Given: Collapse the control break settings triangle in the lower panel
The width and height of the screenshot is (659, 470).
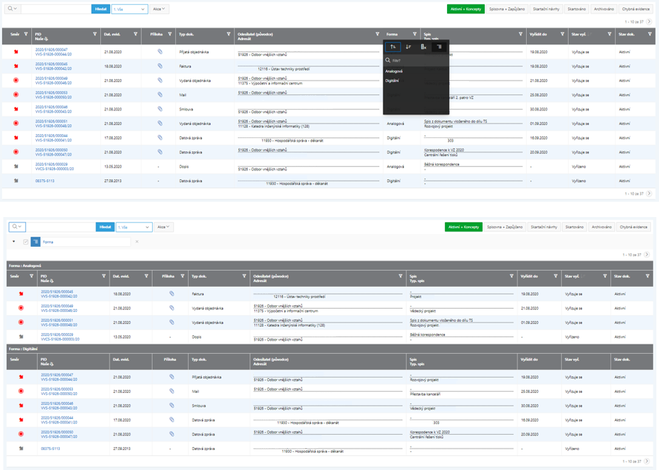Looking at the screenshot, I should [14, 242].
